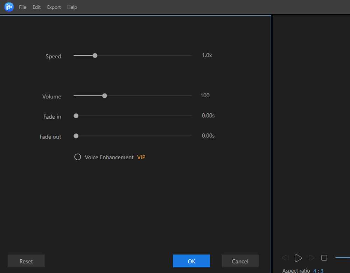This screenshot has width=350, height=273.
Task: Step to the next frame
Action: pyautogui.click(x=311, y=258)
